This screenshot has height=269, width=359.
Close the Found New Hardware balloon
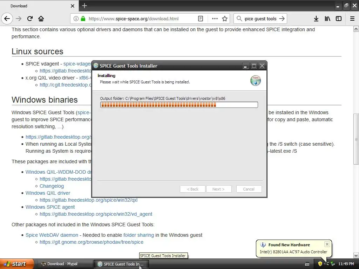327,244
